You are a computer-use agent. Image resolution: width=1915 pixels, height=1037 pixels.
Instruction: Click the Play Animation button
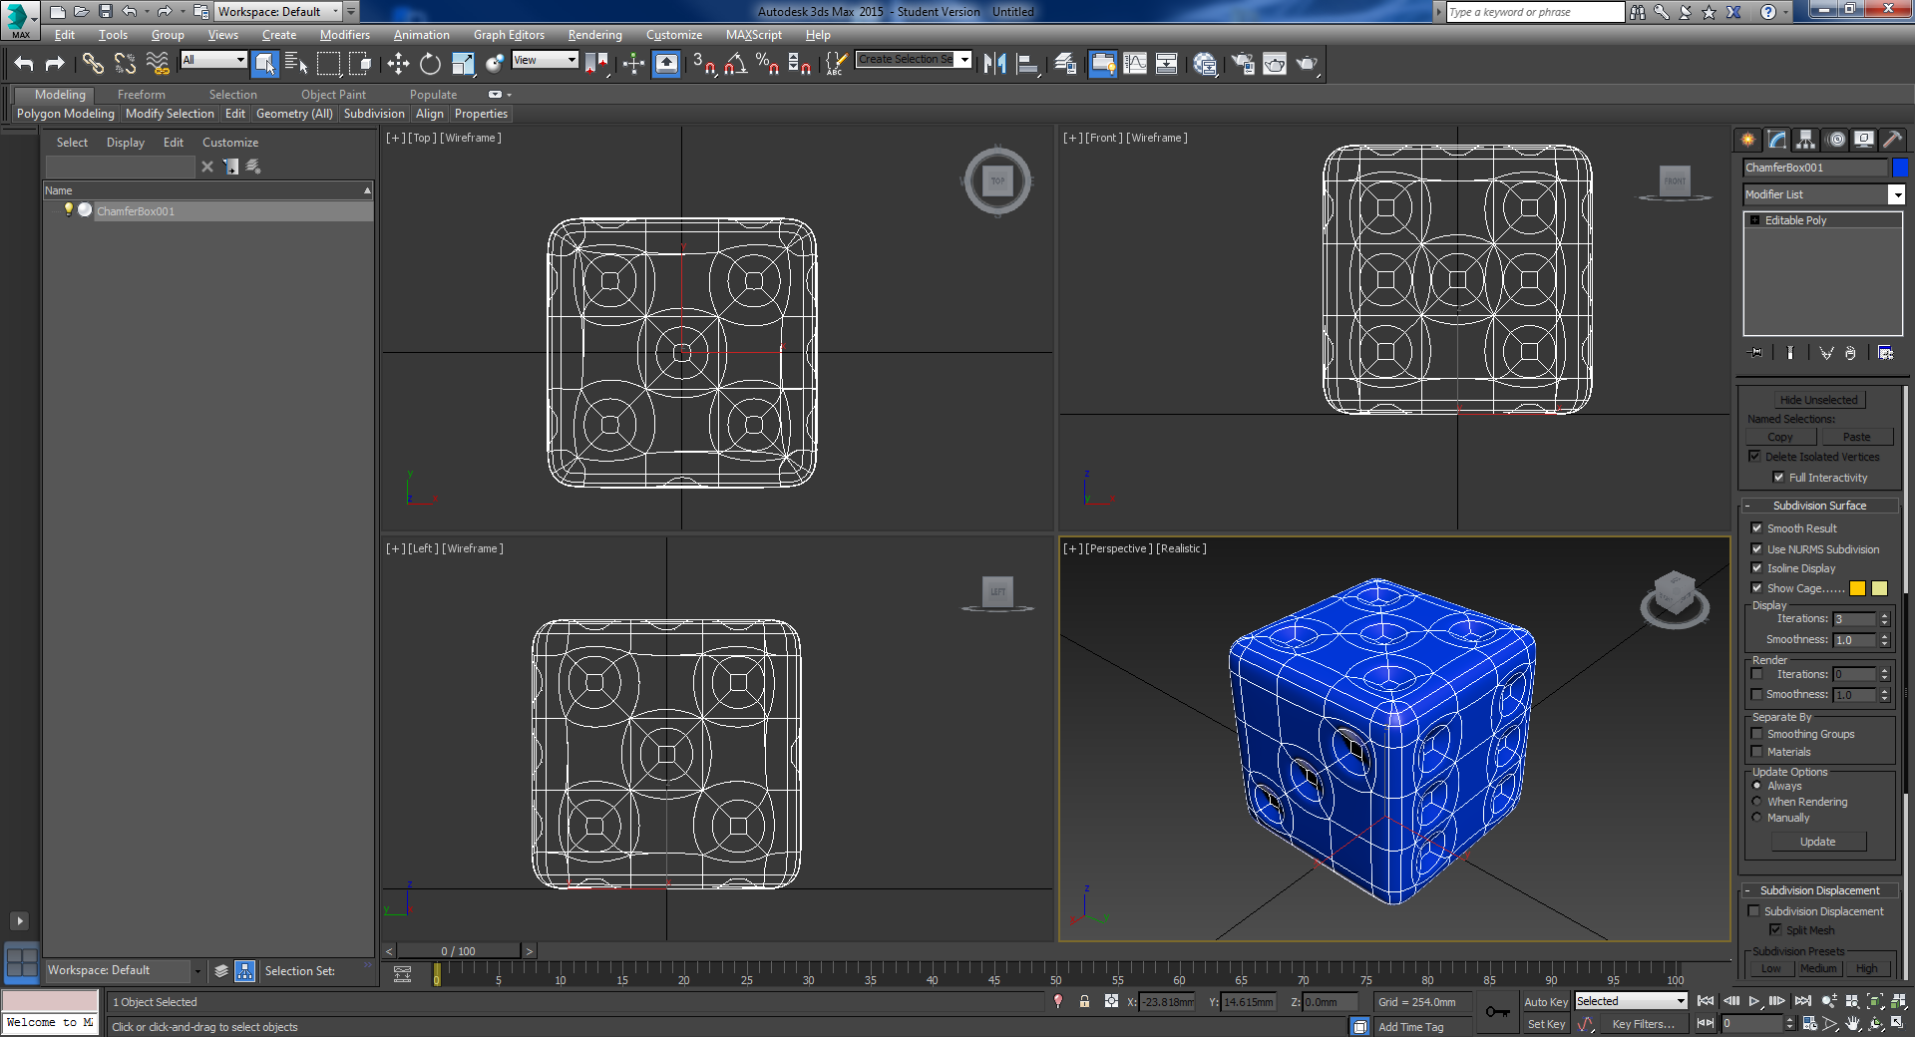point(1754,1001)
